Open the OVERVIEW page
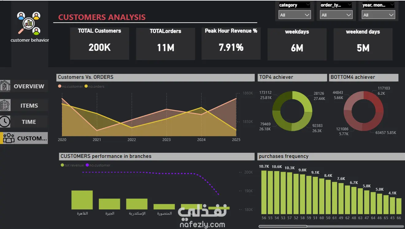405x229 pixels. point(29,86)
